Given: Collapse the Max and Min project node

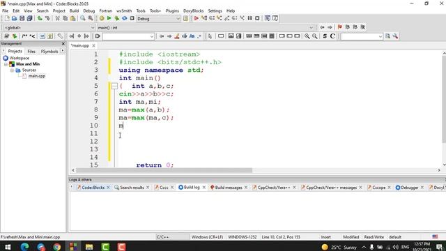Looking at the screenshot, I should click(x=6, y=64).
